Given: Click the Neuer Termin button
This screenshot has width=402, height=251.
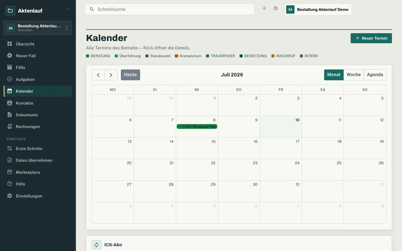Looking at the screenshot, I should point(371,38).
